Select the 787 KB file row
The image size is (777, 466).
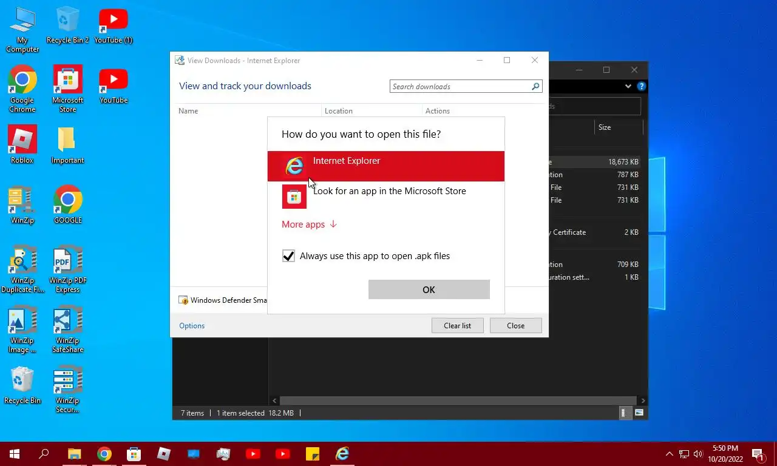(594, 175)
